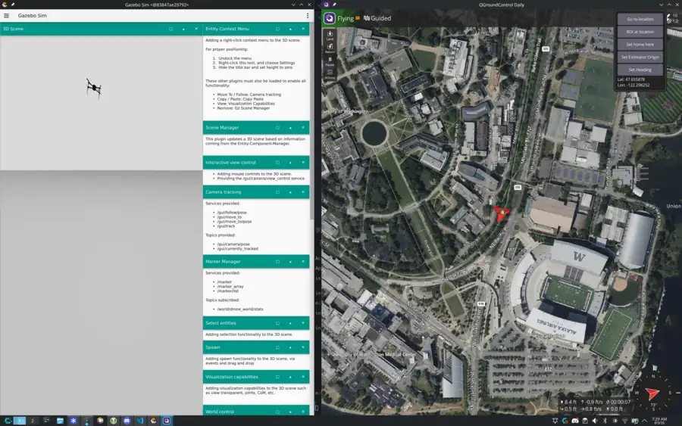
Task: Undock the Visualization capabilities panel
Action: tap(277, 377)
